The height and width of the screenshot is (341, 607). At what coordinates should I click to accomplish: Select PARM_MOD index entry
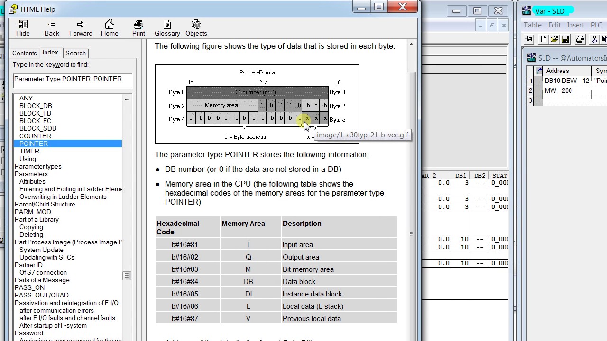click(x=33, y=212)
